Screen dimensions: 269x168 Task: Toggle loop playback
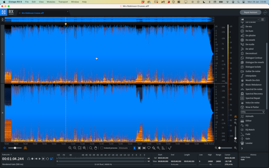point(47,159)
